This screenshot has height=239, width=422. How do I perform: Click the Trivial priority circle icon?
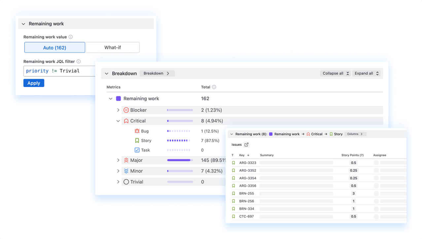(x=126, y=182)
